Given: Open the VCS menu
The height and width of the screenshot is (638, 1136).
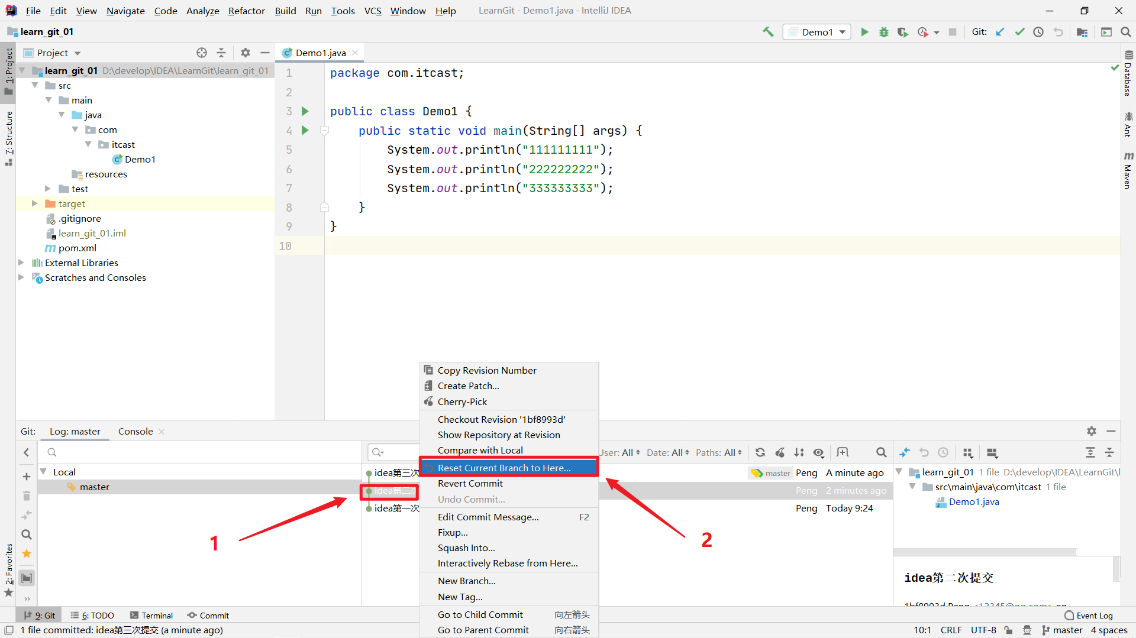Looking at the screenshot, I should coord(372,11).
